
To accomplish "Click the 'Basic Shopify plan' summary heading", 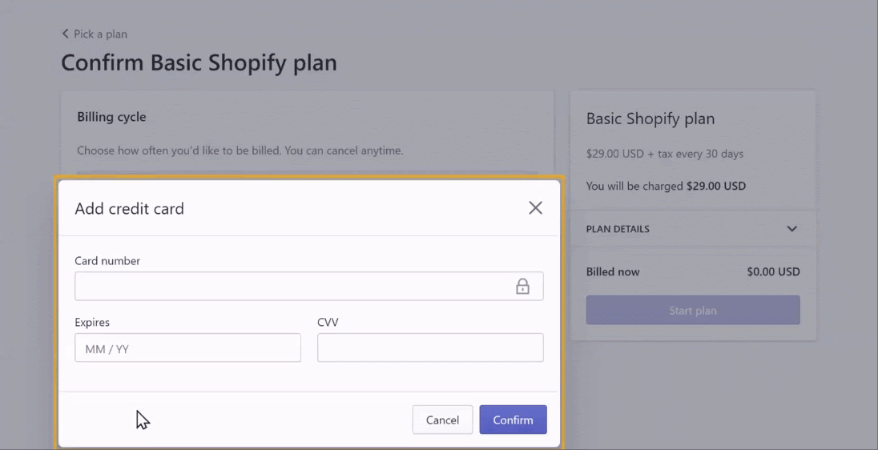I will click(x=650, y=119).
